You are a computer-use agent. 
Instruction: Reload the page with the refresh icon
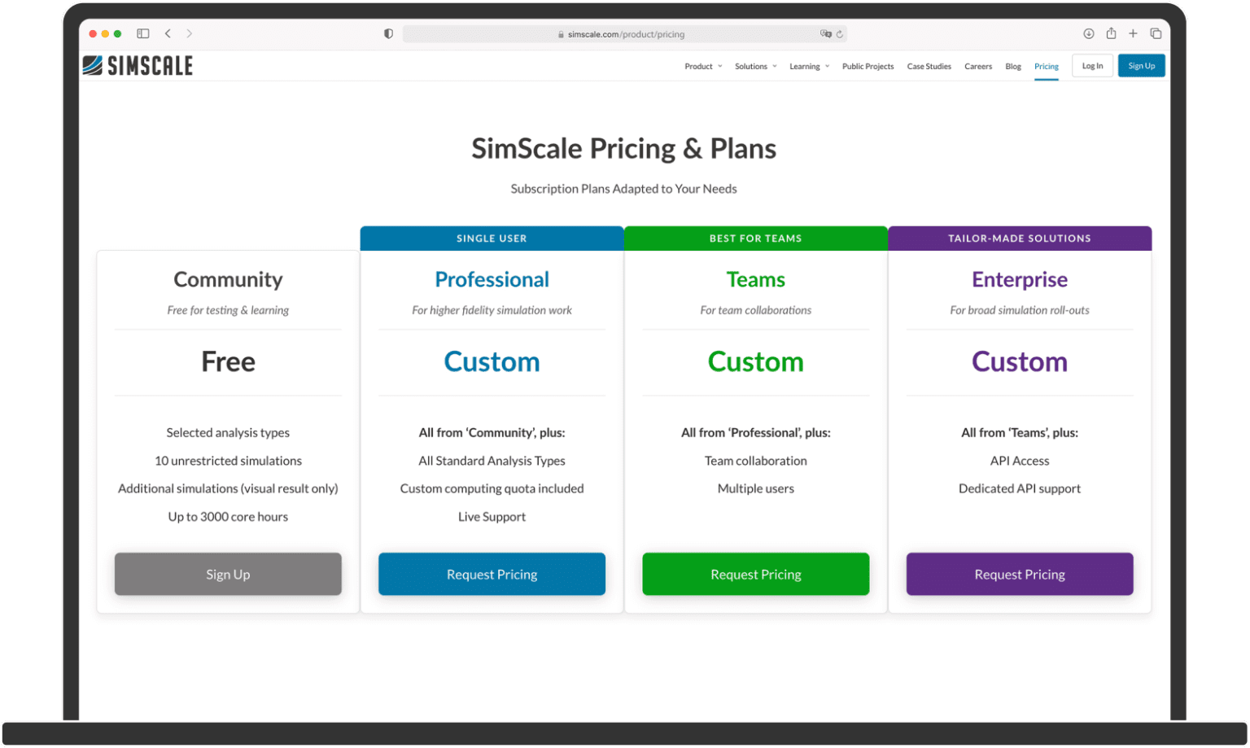[841, 33]
